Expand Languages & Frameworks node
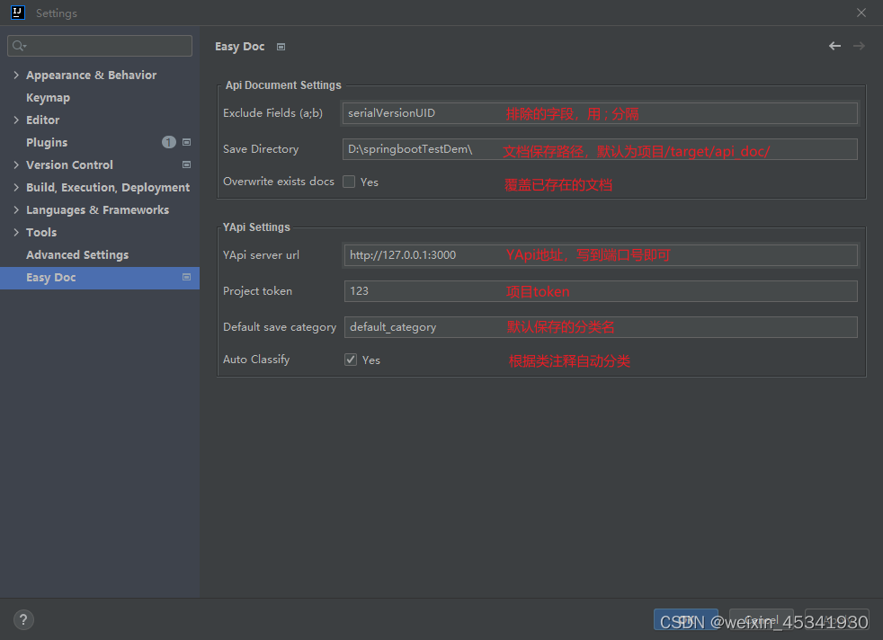Image resolution: width=883 pixels, height=640 pixels. click(16, 210)
